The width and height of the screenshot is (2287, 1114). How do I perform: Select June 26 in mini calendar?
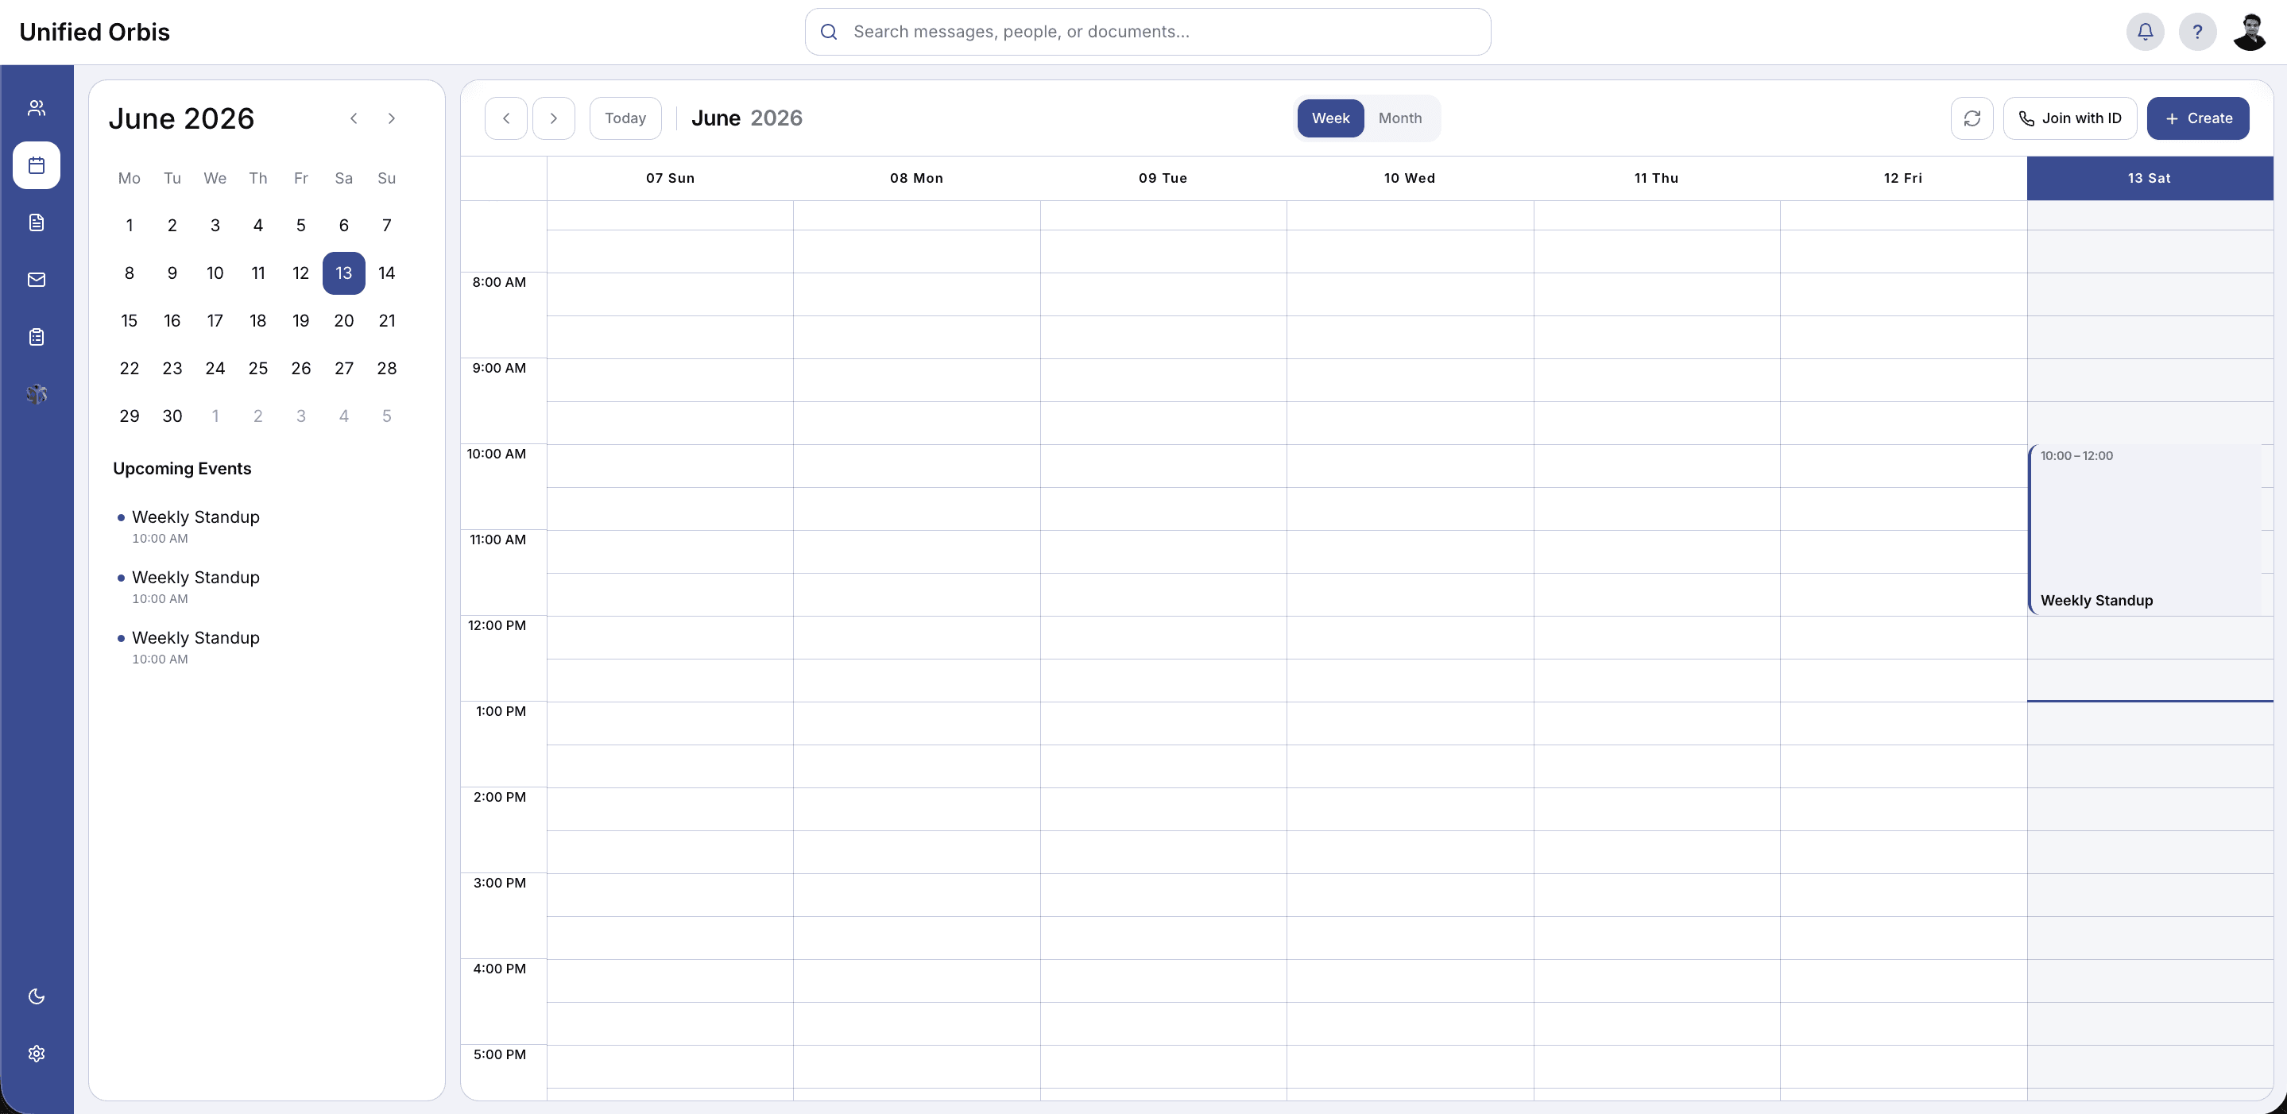click(x=301, y=369)
